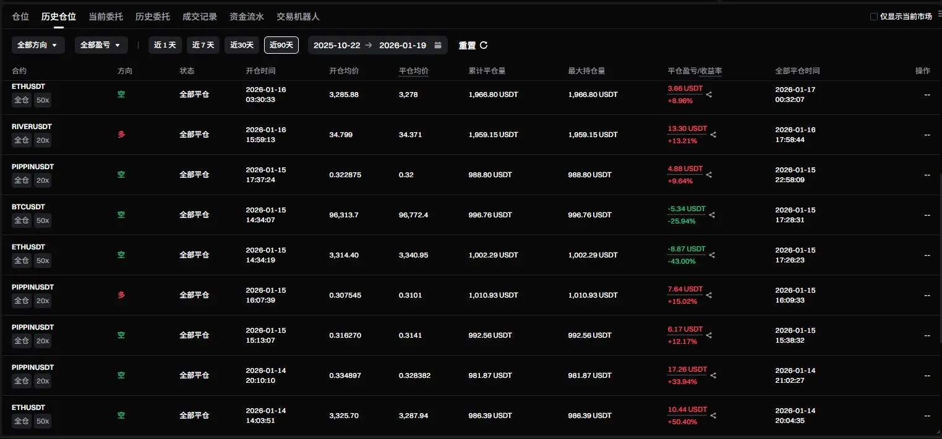The height and width of the screenshot is (439, 942).
Task: Click the +33.94% return rate
Action: pos(682,382)
